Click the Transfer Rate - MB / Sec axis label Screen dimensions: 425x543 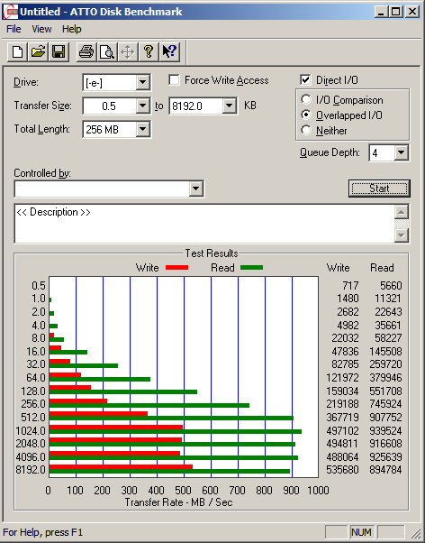click(x=179, y=502)
